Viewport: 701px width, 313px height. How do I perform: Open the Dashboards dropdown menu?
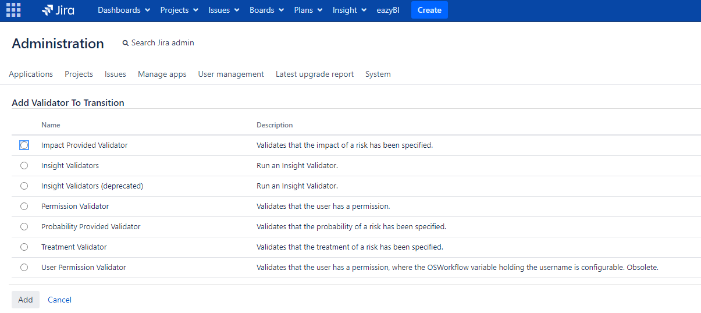pos(124,10)
